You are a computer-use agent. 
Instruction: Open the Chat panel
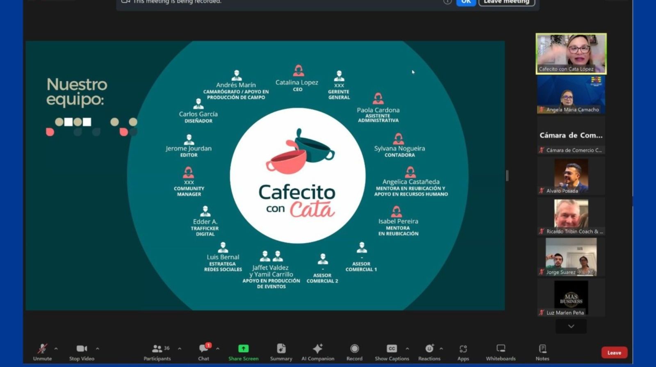point(204,352)
